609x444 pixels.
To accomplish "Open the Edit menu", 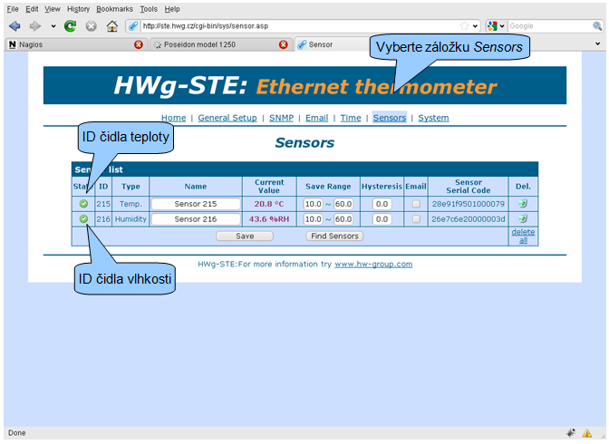I will pyautogui.click(x=32, y=9).
